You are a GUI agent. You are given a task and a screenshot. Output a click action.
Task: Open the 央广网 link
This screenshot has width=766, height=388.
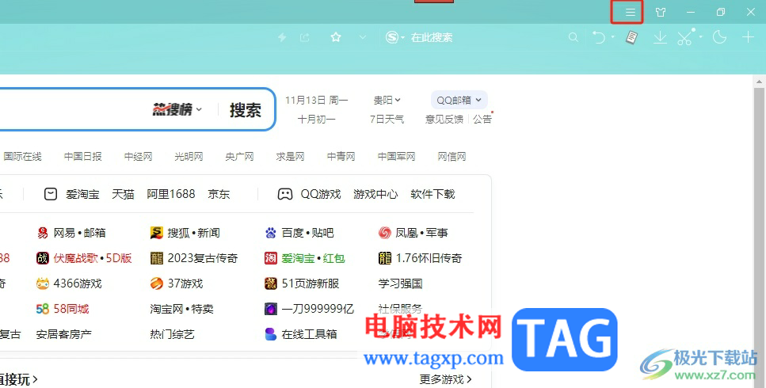[x=239, y=157]
